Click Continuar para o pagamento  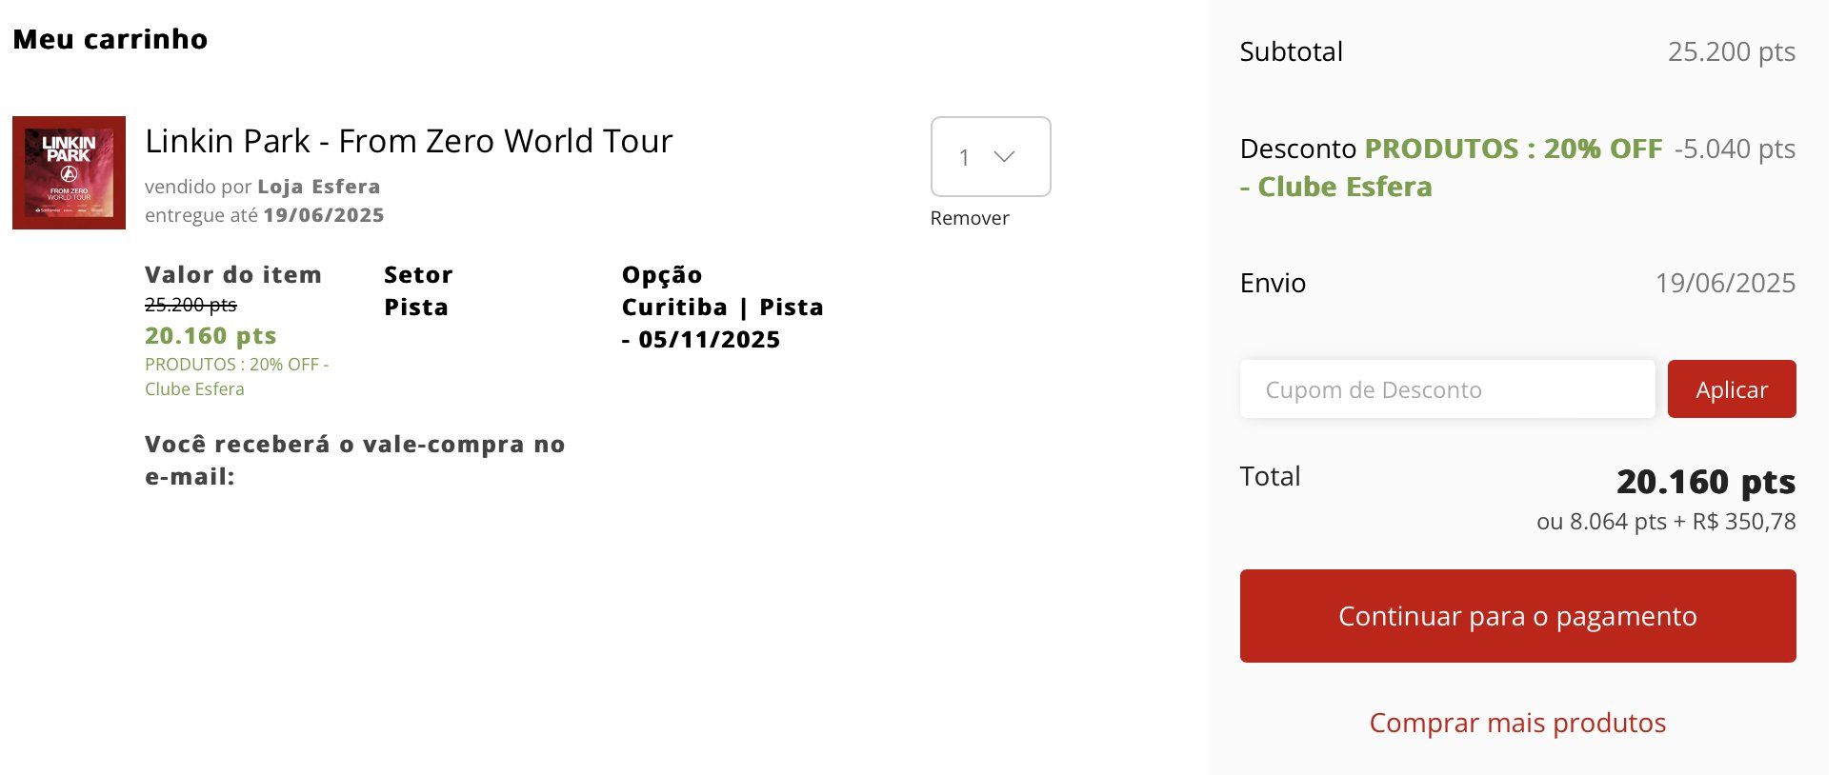[1516, 616]
